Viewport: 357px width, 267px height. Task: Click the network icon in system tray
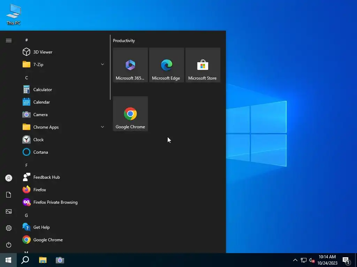(304, 260)
